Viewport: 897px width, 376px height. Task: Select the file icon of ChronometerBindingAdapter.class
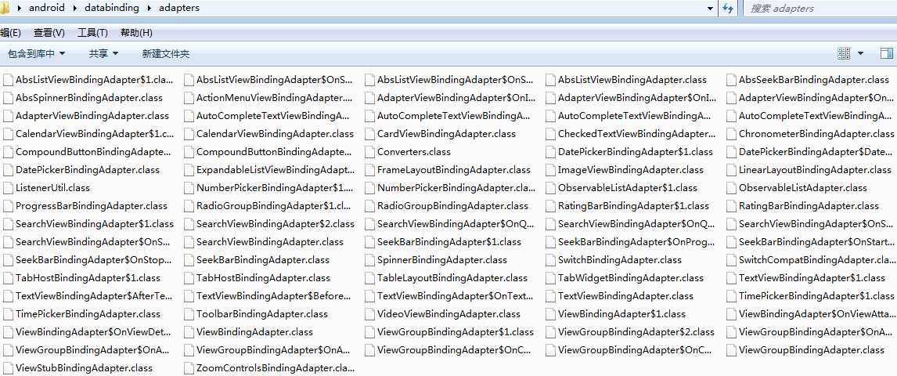tap(730, 134)
